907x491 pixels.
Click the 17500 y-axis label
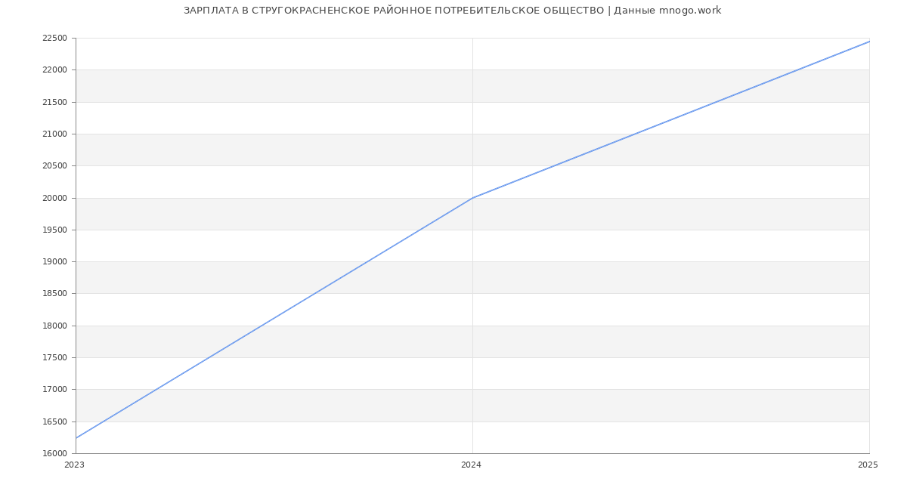pyautogui.click(x=54, y=358)
